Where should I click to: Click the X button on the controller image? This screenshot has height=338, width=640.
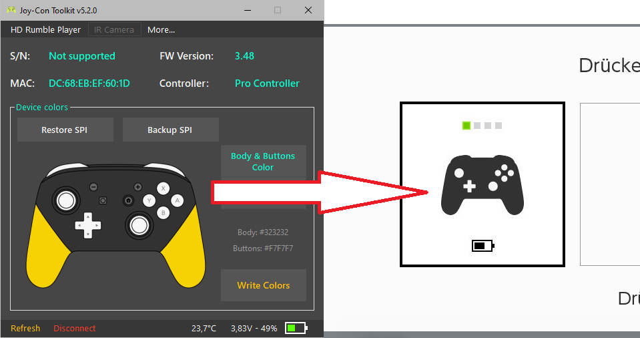pyautogui.click(x=164, y=188)
